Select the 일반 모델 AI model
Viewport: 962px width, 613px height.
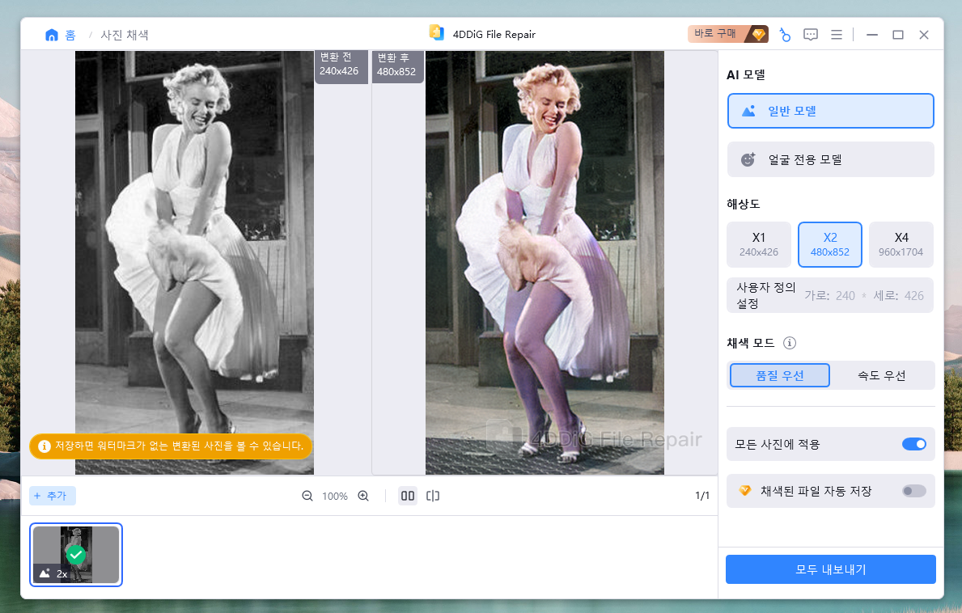(831, 111)
